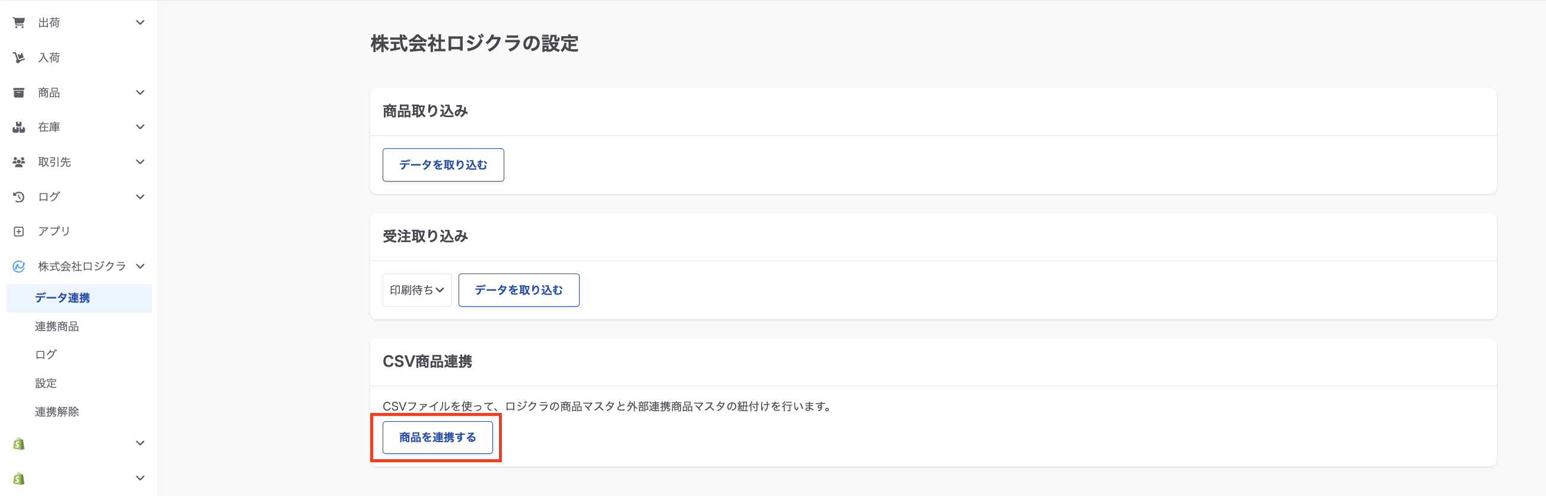Click the plus-square icon beside アプリ
Screen dimensions: 1546x496
pyautogui.click(x=19, y=232)
